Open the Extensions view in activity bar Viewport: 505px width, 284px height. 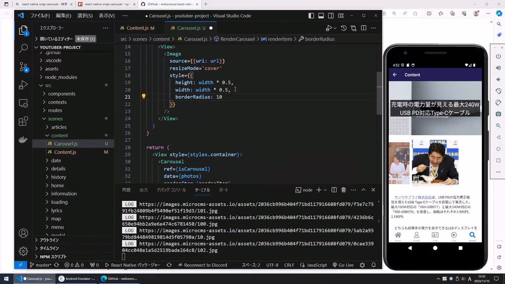[23, 121]
